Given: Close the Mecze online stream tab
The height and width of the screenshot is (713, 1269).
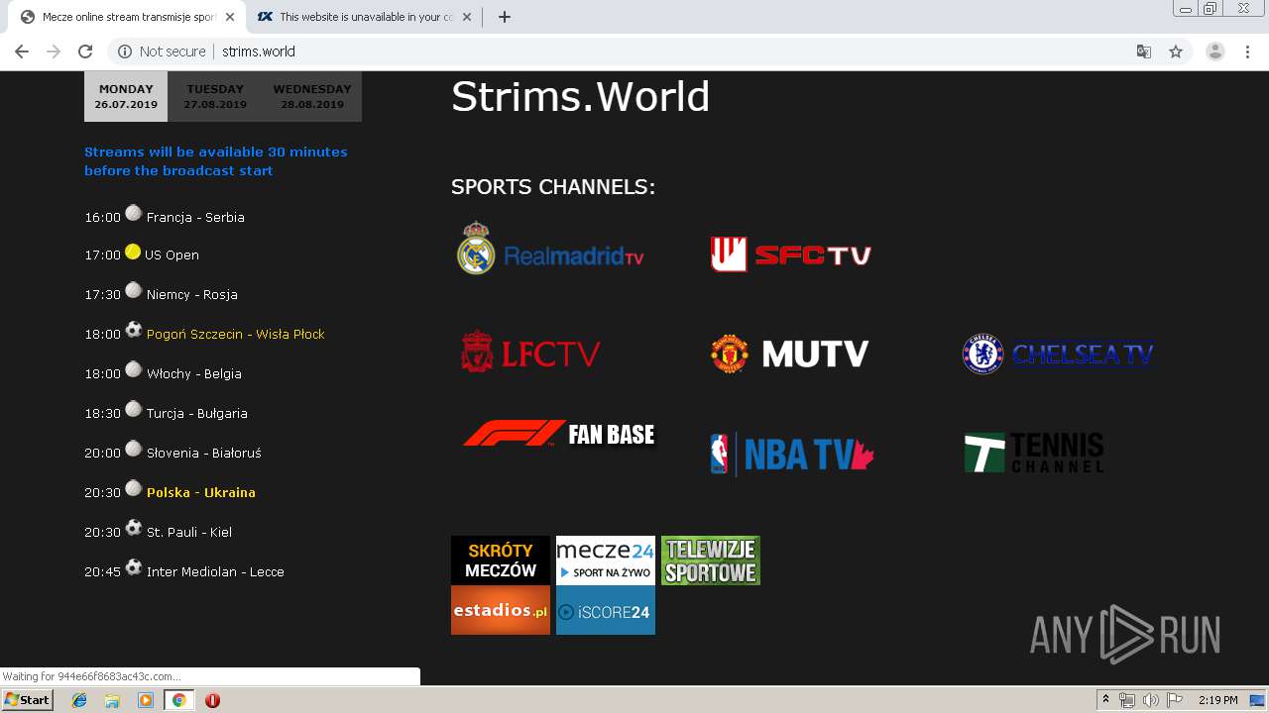Looking at the screenshot, I should [230, 17].
